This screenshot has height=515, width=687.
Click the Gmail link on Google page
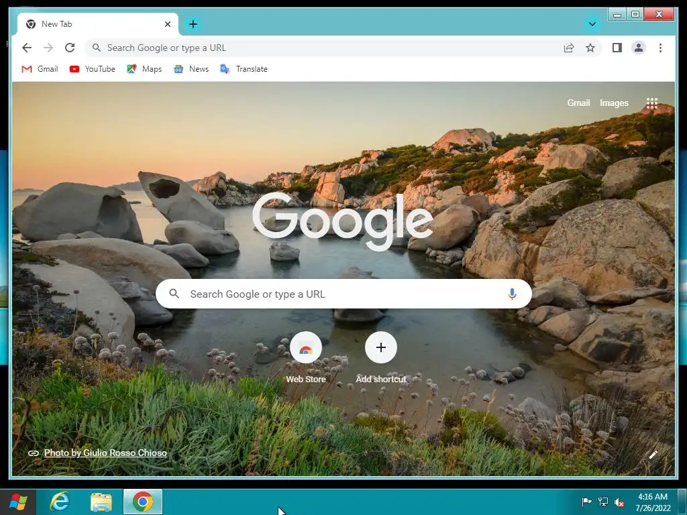(578, 103)
